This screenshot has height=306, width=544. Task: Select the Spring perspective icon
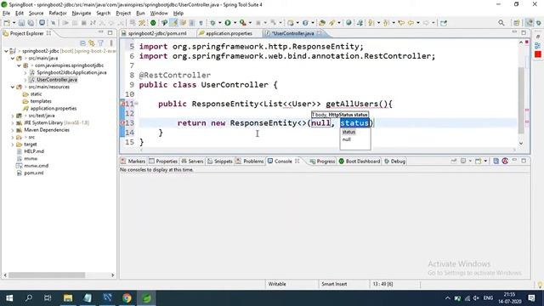529,23
